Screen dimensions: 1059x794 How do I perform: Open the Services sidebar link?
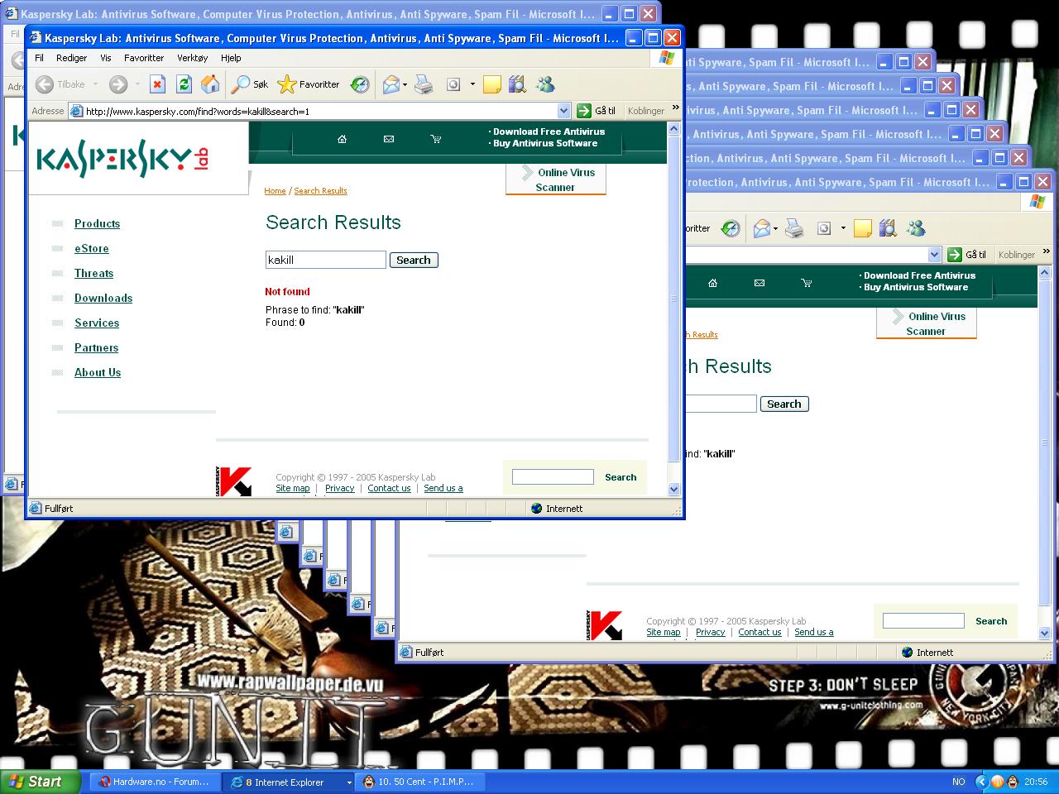pos(97,323)
